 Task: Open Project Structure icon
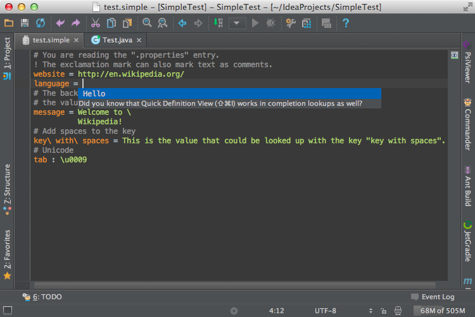pyautogui.click(x=307, y=23)
